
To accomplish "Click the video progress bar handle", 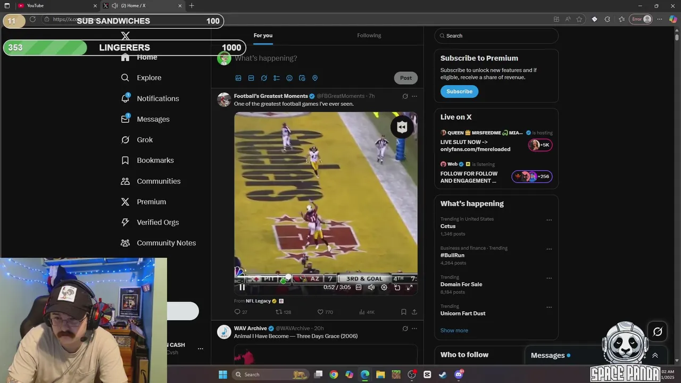I will coord(288,278).
